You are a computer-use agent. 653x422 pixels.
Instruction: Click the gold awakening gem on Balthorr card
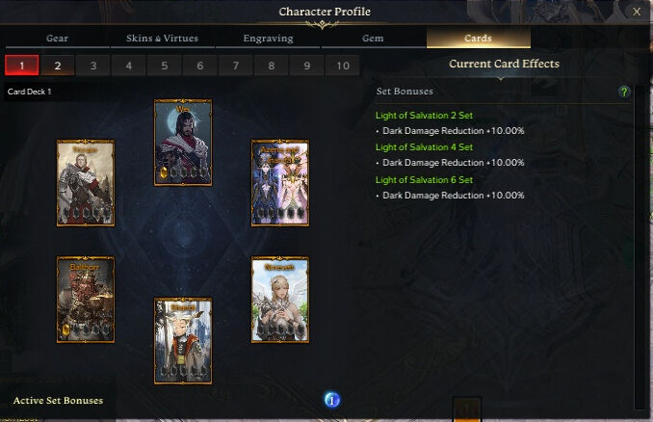66,330
